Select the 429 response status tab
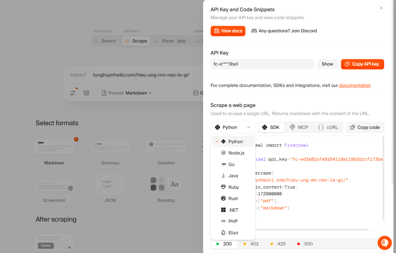 tap(278, 244)
